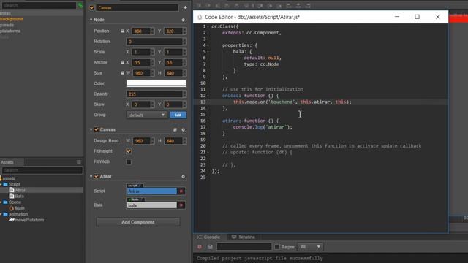The height and width of the screenshot is (263, 468).
Task: Toggle the Canvas component enabled checkbox
Action: [x=97, y=129]
